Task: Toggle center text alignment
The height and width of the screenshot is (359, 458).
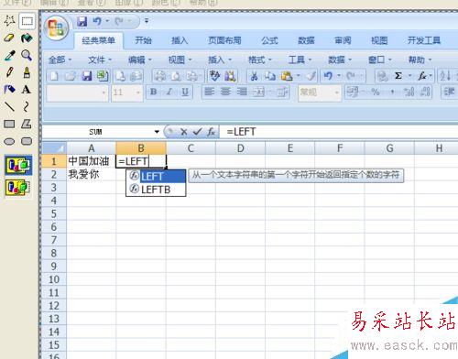Action: pos(225,92)
